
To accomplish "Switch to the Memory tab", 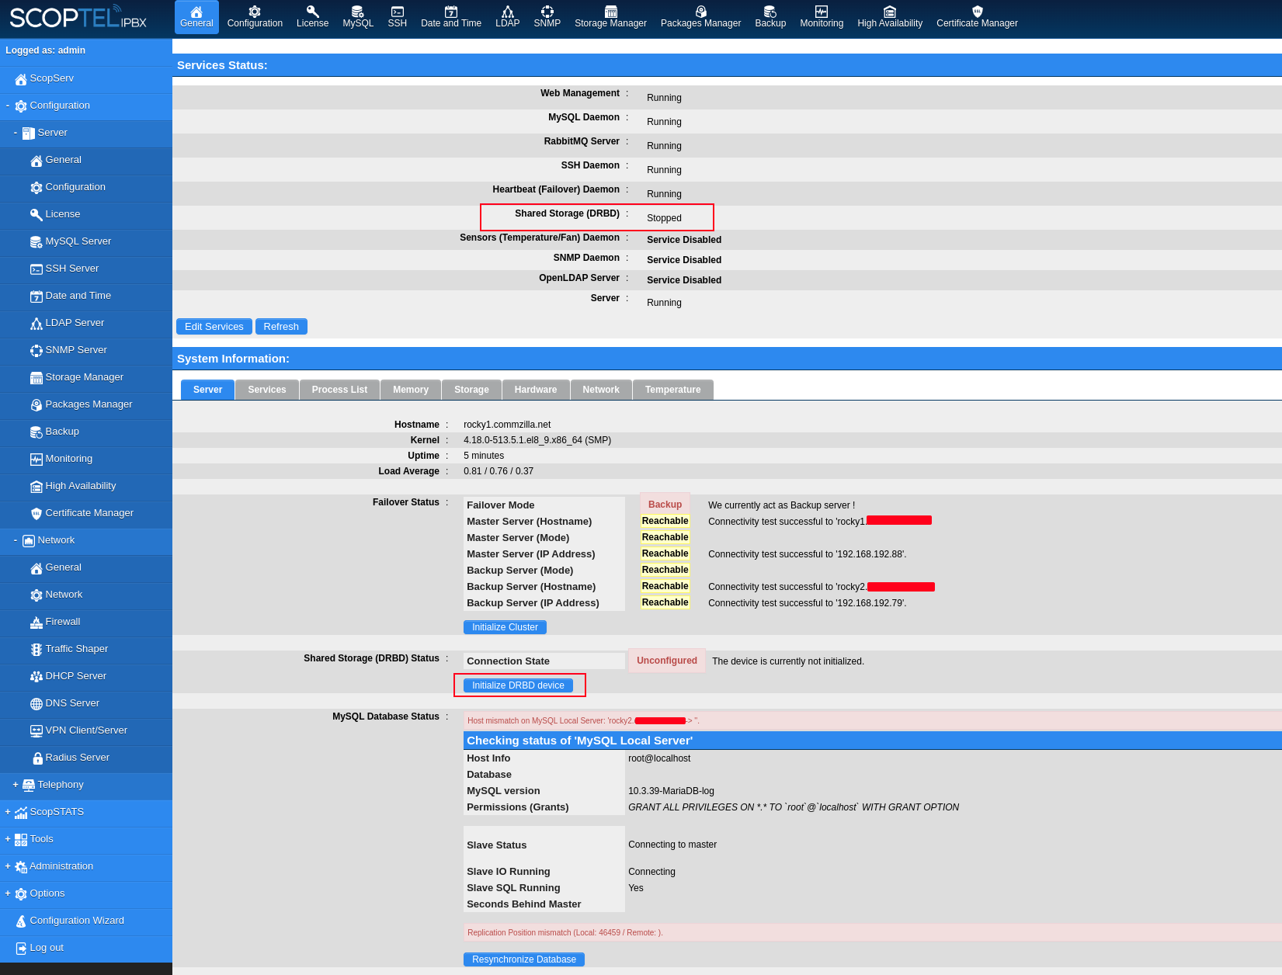I will pyautogui.click(x=411, y=390).
